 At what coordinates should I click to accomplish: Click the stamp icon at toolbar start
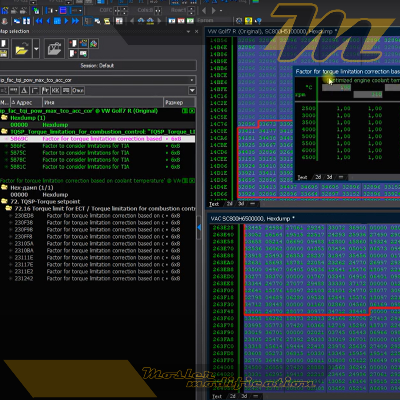(x=4, y=21)
